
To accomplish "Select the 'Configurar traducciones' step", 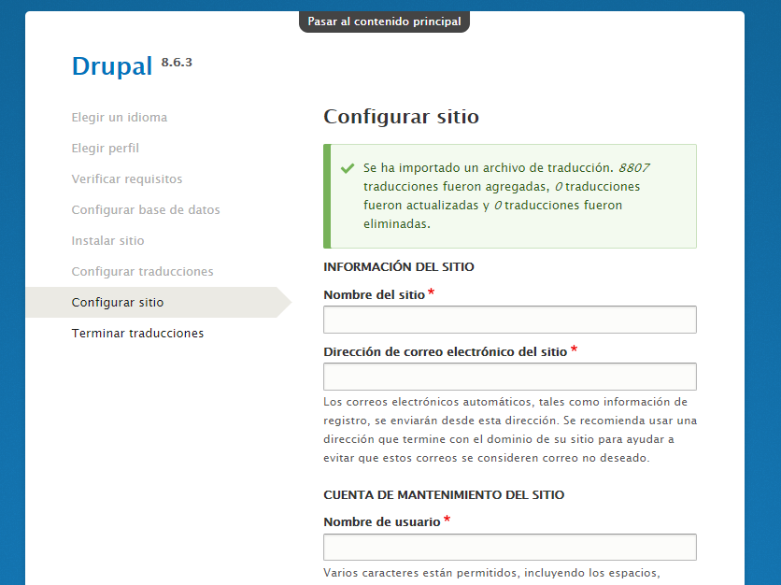I will click(142, 272).
